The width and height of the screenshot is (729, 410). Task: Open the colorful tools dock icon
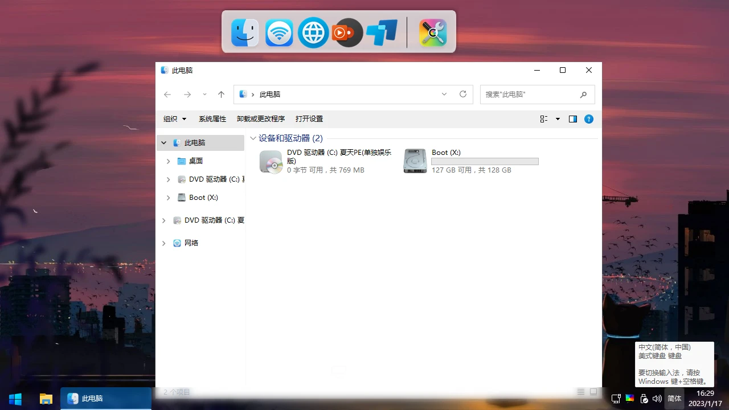(x=433, y=32)
